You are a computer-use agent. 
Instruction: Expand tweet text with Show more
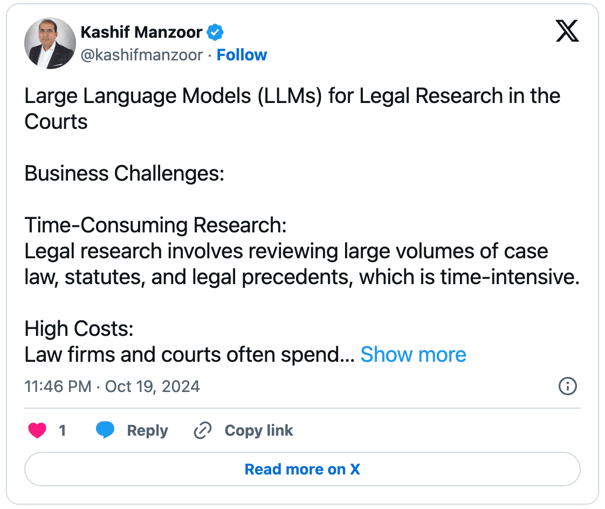click(413, 354)
